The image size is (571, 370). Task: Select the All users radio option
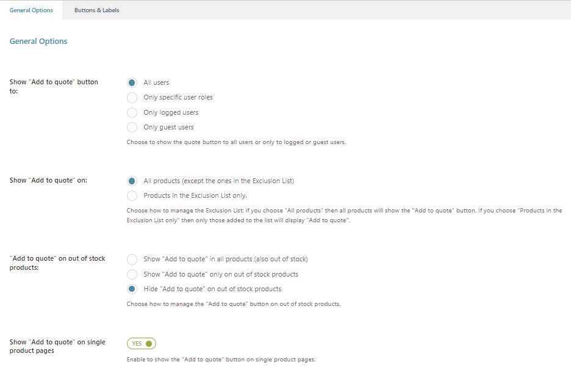(x=132, y=83)
